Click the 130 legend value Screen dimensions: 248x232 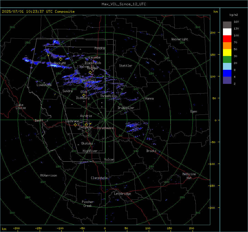(x=236, y=28)
